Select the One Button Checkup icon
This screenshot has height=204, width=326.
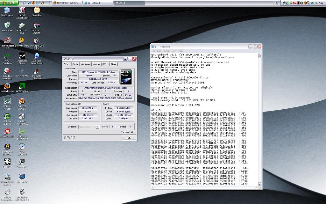37,74
